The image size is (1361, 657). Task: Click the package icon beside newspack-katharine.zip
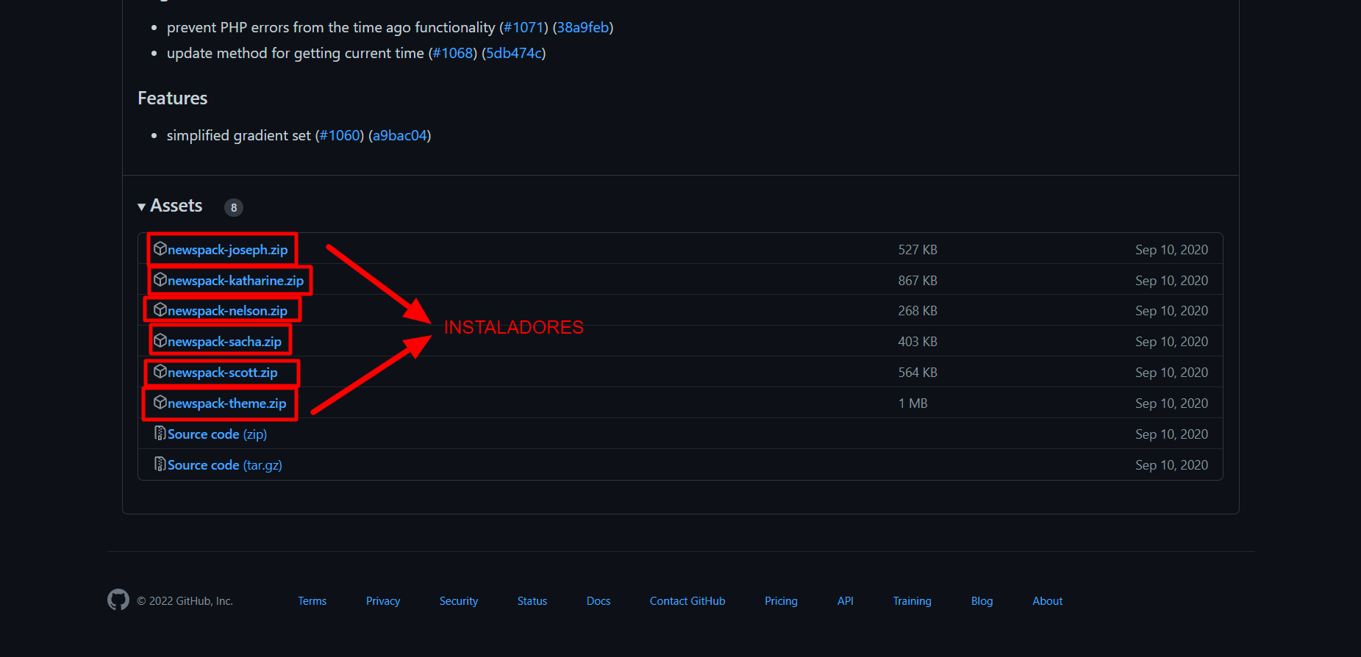(x=160, y=280)
